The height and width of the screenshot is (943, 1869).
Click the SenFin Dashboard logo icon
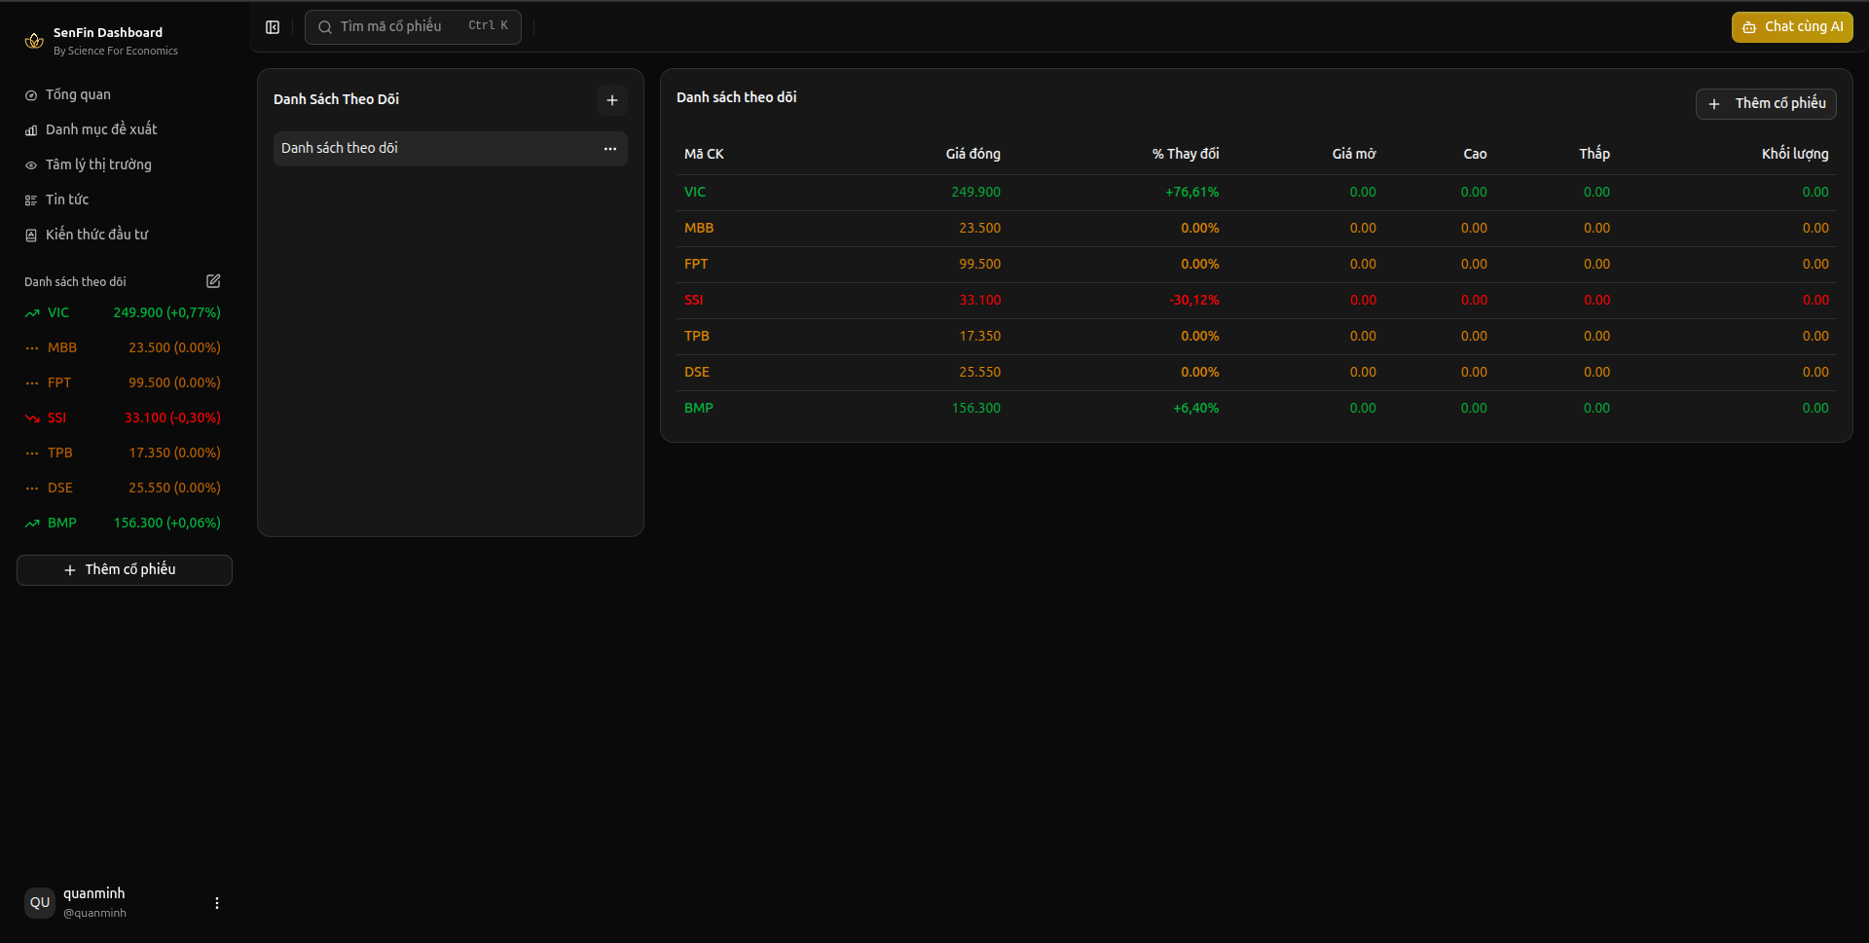tap(34, 41)
